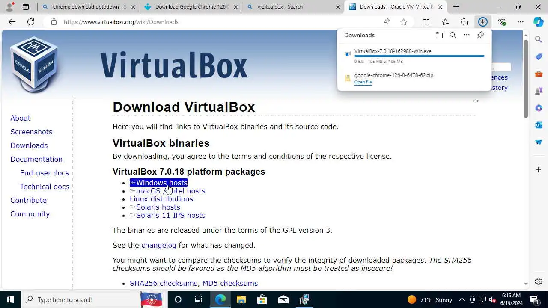Open the sidebar Drop paper-plane icon
This screenshot has width=548, height=308.
click(539, 142)
